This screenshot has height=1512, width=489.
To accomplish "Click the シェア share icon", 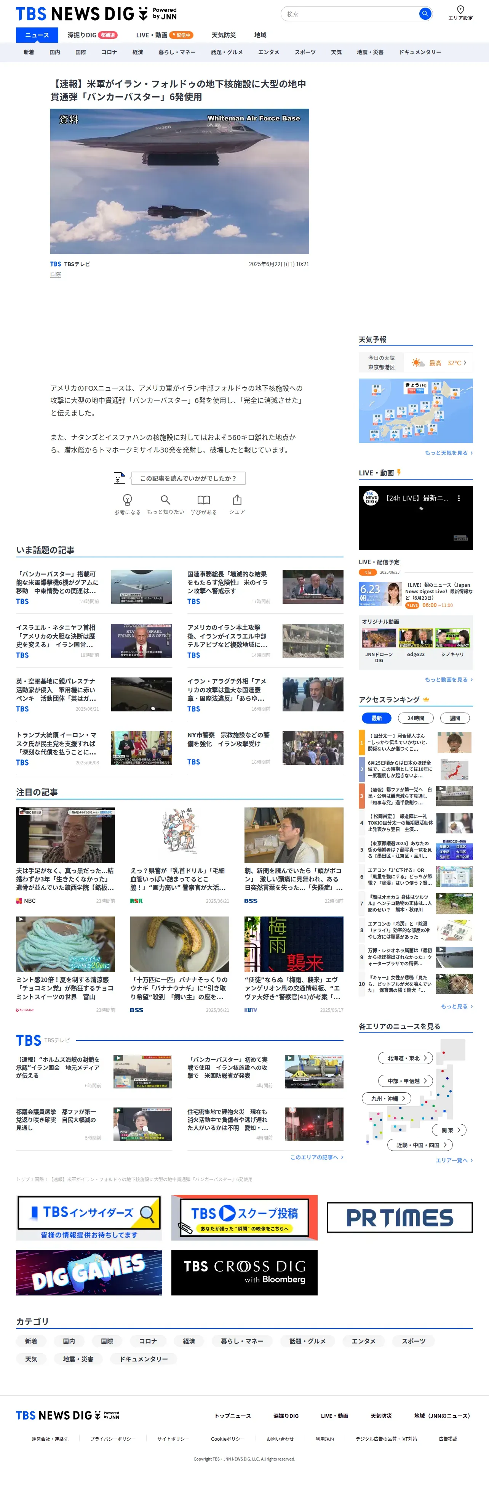I will 237,499.
